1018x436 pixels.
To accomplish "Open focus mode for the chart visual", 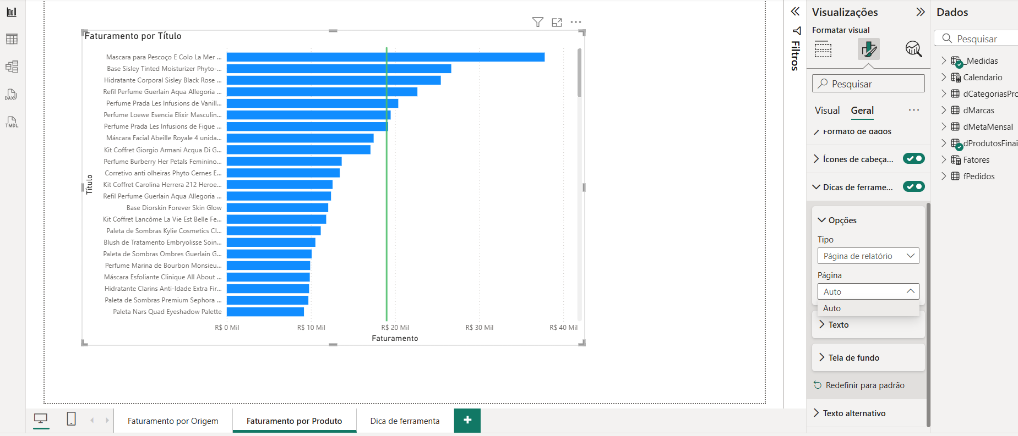I will coord(557,22).
